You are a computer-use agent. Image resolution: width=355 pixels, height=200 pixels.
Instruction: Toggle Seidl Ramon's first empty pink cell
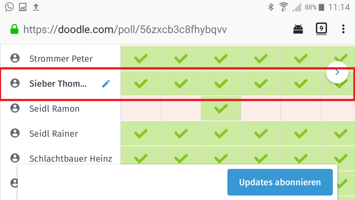[x=141, y=108]
